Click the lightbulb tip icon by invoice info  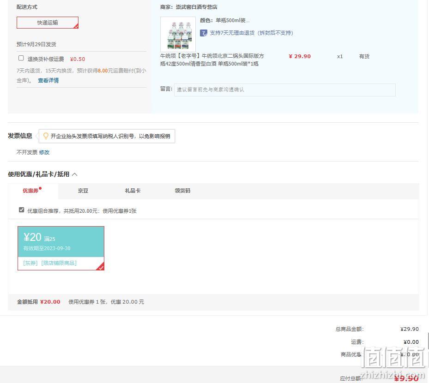[x=46, y=136]
